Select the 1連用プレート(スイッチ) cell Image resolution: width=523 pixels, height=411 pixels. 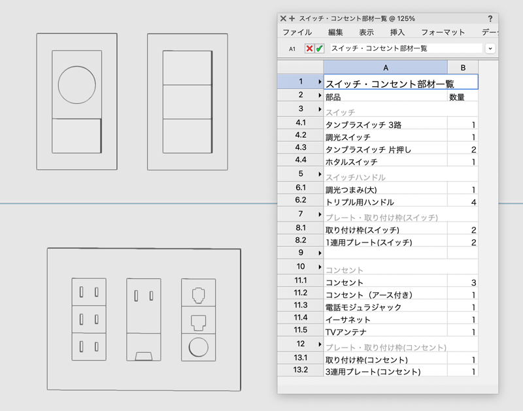pos(385,240)
